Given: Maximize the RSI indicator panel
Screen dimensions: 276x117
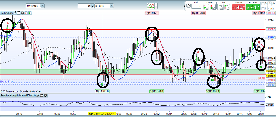Looking at the screenshot, I should [x=42, y=95].
